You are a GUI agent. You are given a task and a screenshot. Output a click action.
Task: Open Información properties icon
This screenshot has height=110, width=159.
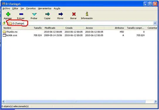(x=87, y=14)
